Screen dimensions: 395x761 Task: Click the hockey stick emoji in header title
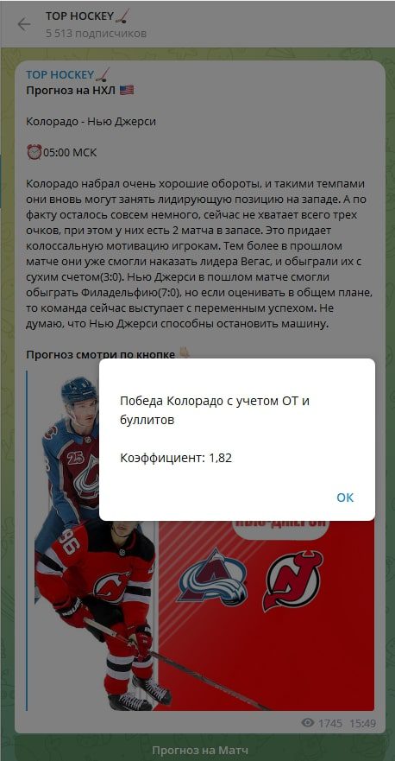tap(123, 16)
